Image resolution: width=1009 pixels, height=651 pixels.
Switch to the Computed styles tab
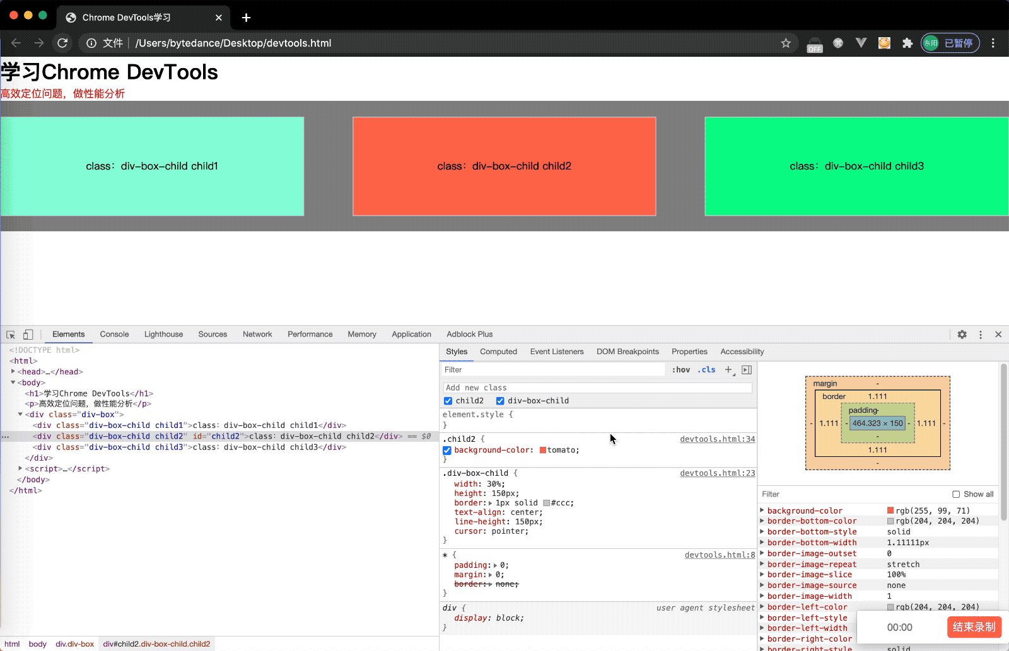498,352
